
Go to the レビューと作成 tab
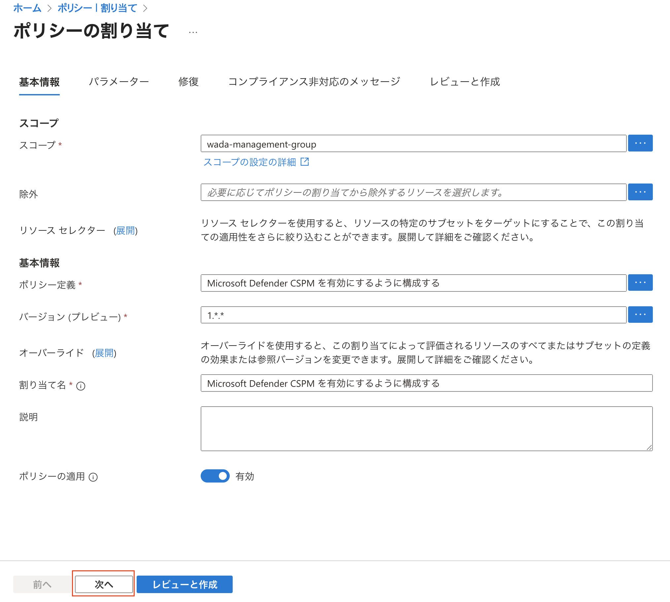(465, 82)
